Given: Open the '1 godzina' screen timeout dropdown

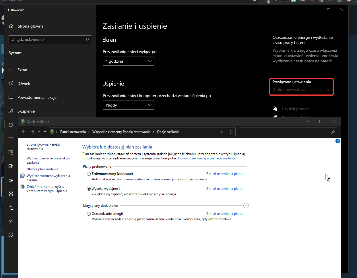Looking at the screenshot, I should click(x=128, y=61).
